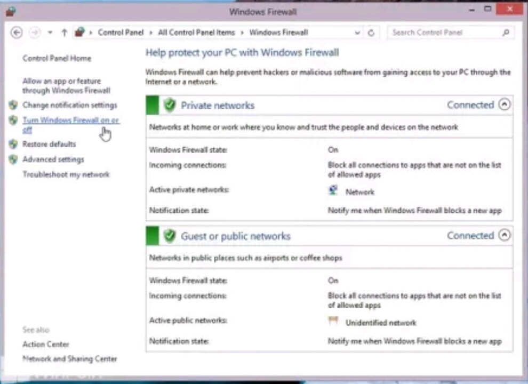Click the search magnifier icon
The width and height of the screenshot is (528, 384).
506,33
